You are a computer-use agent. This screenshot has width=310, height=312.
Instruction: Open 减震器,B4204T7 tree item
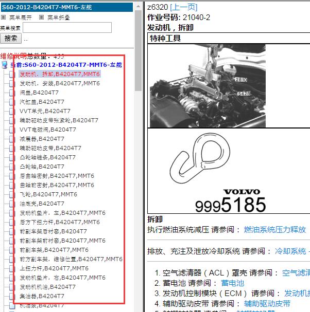[x=42, y=139]
